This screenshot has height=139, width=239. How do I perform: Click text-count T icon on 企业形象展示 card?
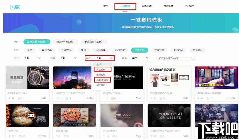click(104, 136)
